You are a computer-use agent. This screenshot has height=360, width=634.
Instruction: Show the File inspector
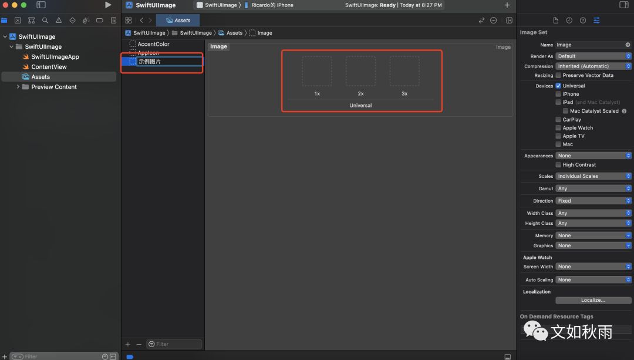(x=555, y=20)
